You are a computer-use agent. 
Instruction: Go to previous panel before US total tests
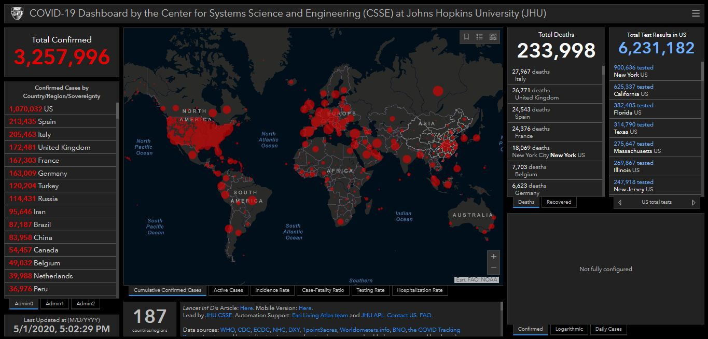[x=620, y=203]
